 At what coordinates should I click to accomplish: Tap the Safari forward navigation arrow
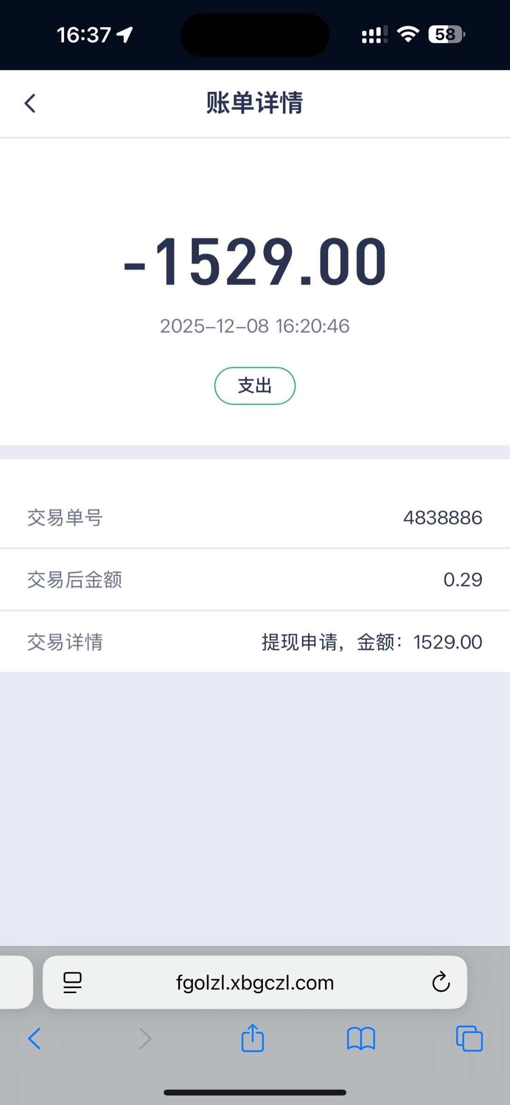click(145, 1039)
